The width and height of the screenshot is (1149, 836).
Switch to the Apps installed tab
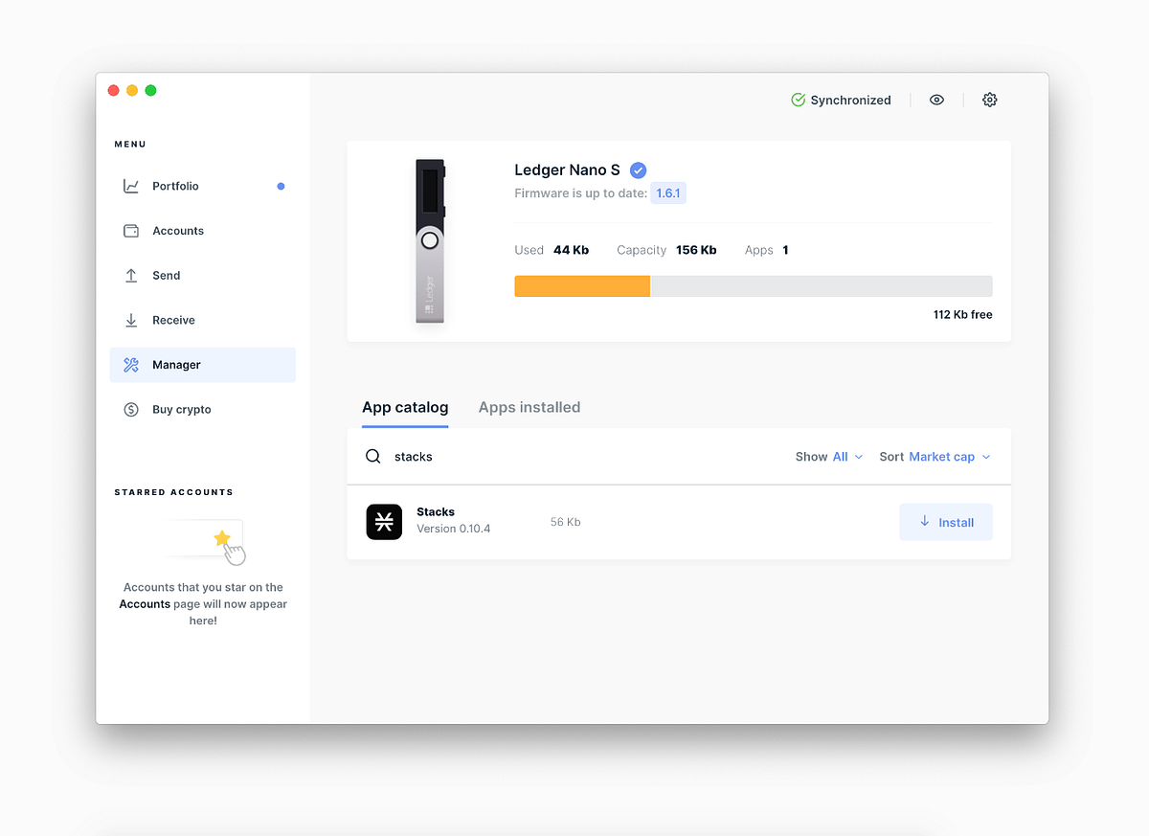529,407
